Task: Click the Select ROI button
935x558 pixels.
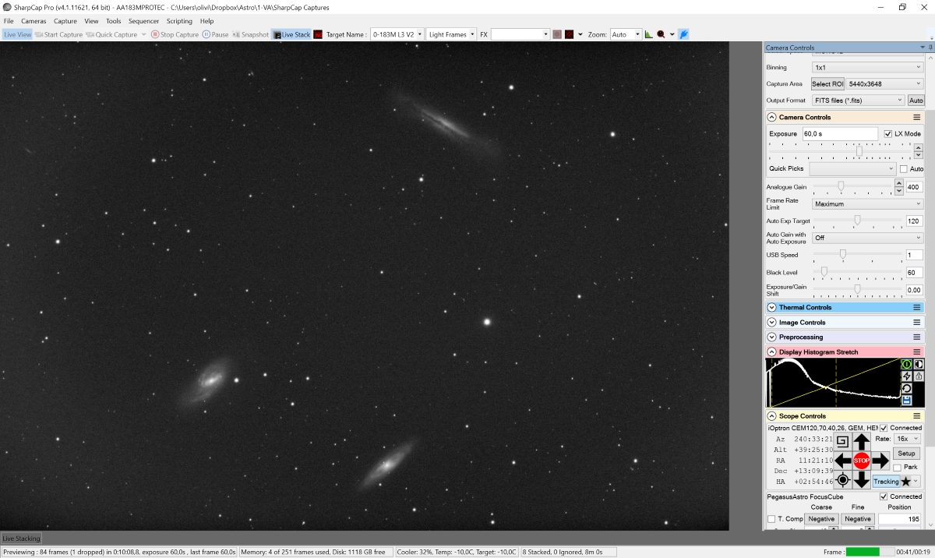Action: click(827, 84)
